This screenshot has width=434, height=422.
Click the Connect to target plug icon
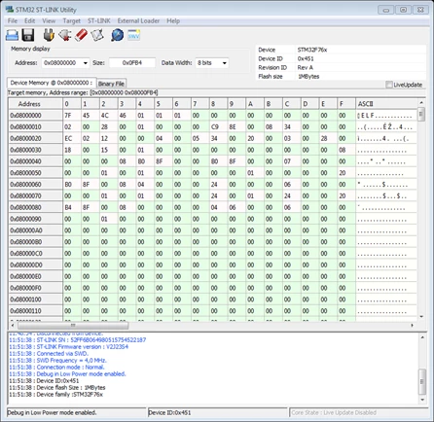pos(49,35)
